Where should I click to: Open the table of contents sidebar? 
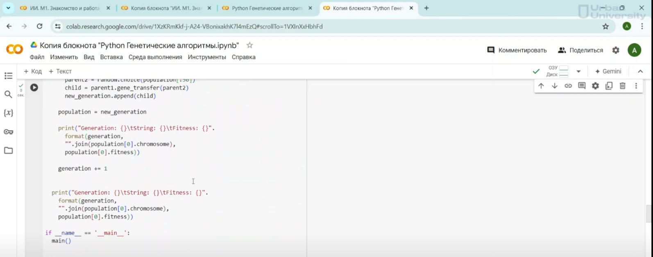[x=8, y=76]
